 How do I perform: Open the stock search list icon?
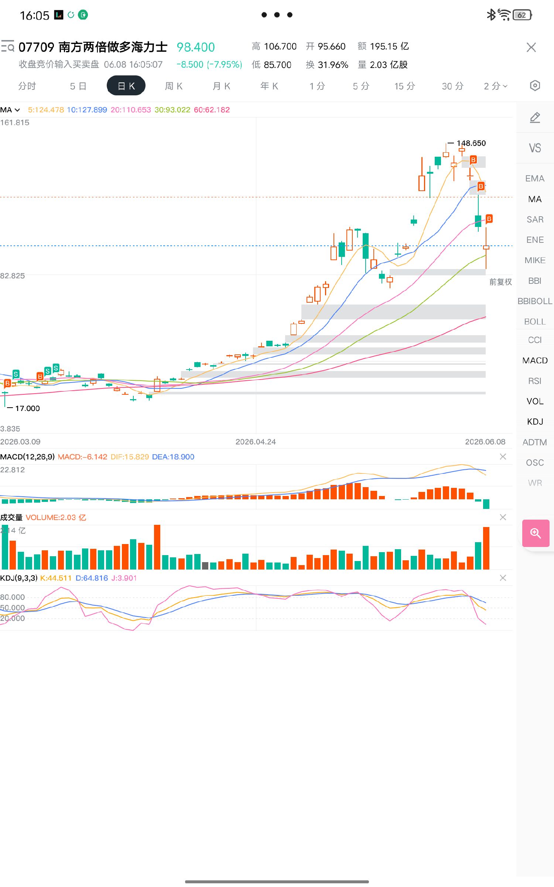click(7, 47)
